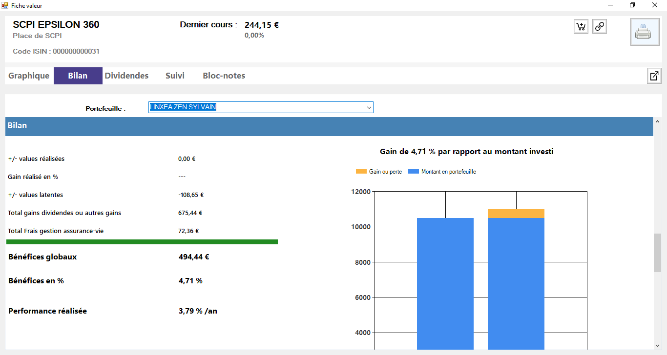Image resolution: width=667 pixels, height=355 pixels.
Task: Go to the Suivi tab
Action: (x=175, y=76)
